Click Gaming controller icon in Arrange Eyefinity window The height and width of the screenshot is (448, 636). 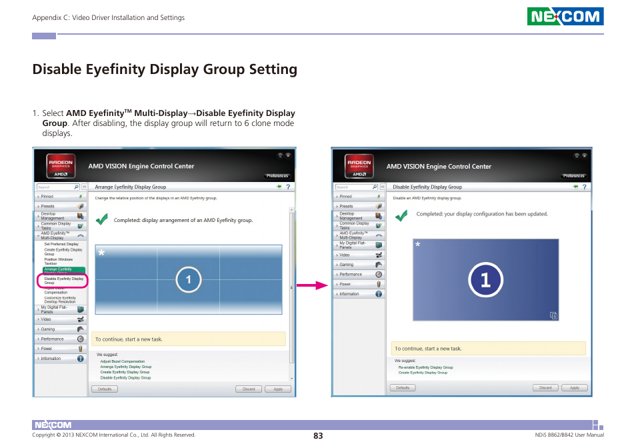[x=80, y=329]
